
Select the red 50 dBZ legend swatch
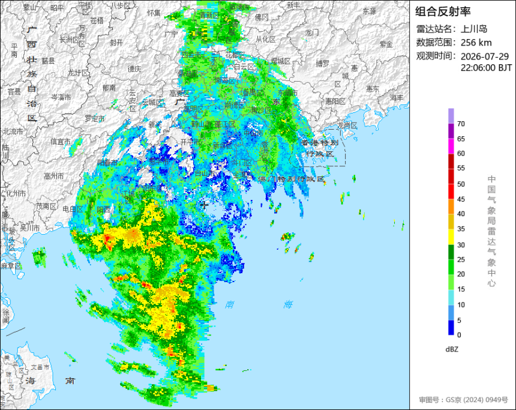[451, 176]
